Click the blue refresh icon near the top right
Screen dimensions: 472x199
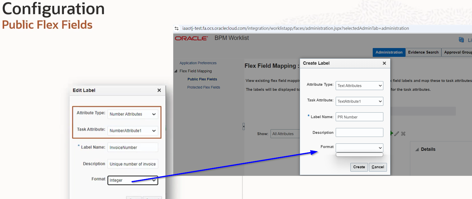(461, 39)
